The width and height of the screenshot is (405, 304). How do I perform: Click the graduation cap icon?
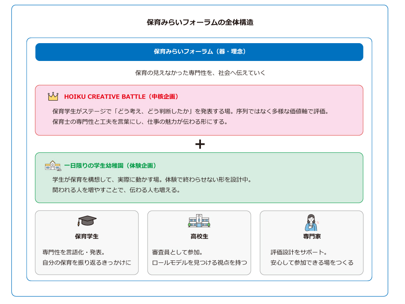click(87, 221)
